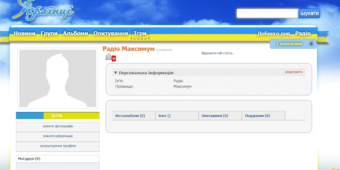Select Опитування in the top menu
Image resolution: width=340 pixels, height=170 pixels.
(x=111, y=33)
